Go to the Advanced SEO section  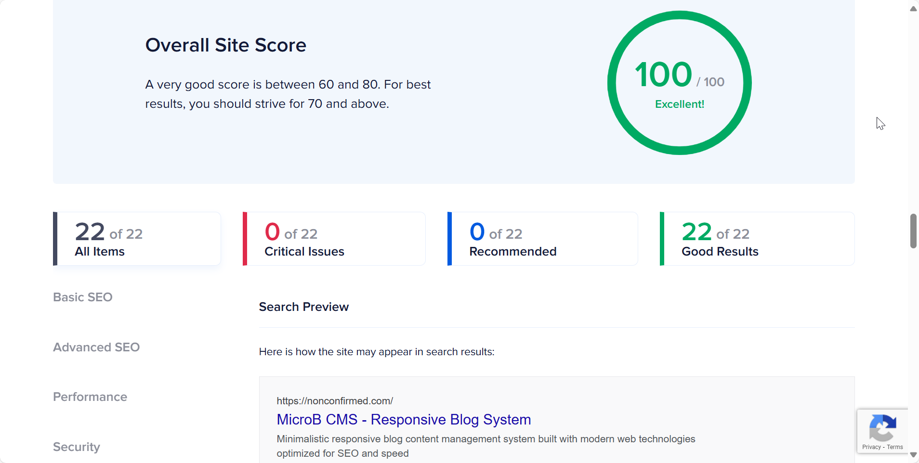click(96, 347)
